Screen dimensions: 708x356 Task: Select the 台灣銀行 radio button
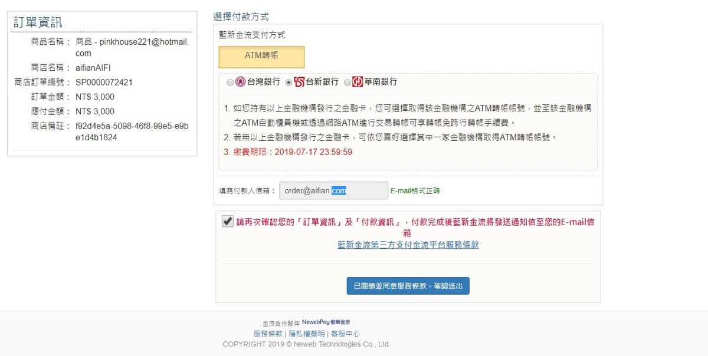point(230,83)
